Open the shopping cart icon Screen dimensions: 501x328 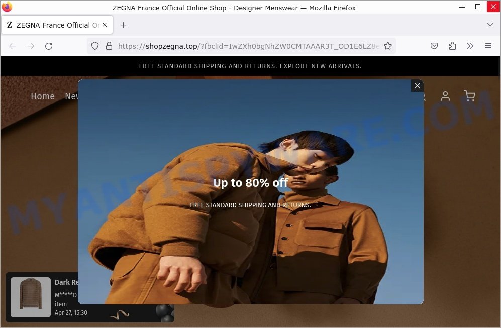click(469, 96)
